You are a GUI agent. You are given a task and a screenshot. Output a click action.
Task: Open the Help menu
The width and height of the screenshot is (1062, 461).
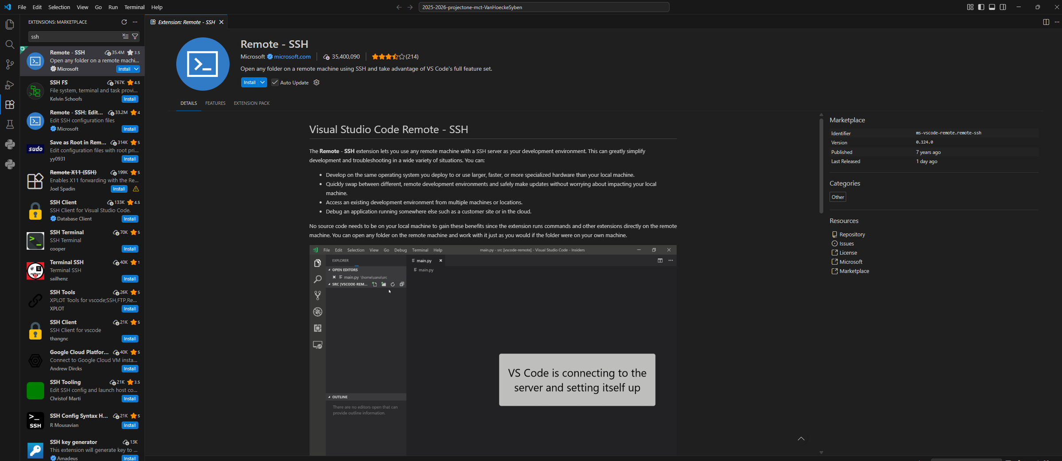157,7
